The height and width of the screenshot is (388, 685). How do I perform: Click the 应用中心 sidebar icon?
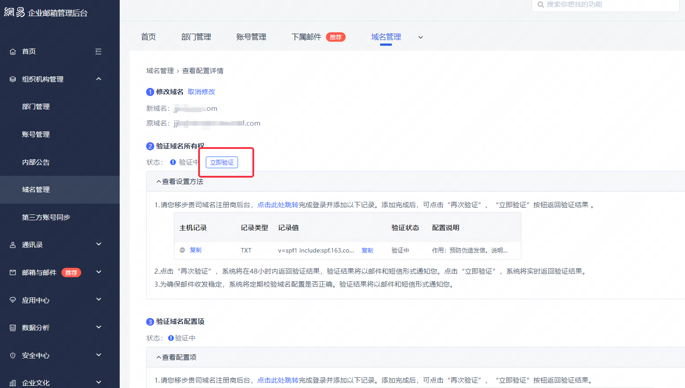coord(13,300)
